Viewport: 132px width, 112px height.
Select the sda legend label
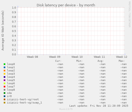9,93
